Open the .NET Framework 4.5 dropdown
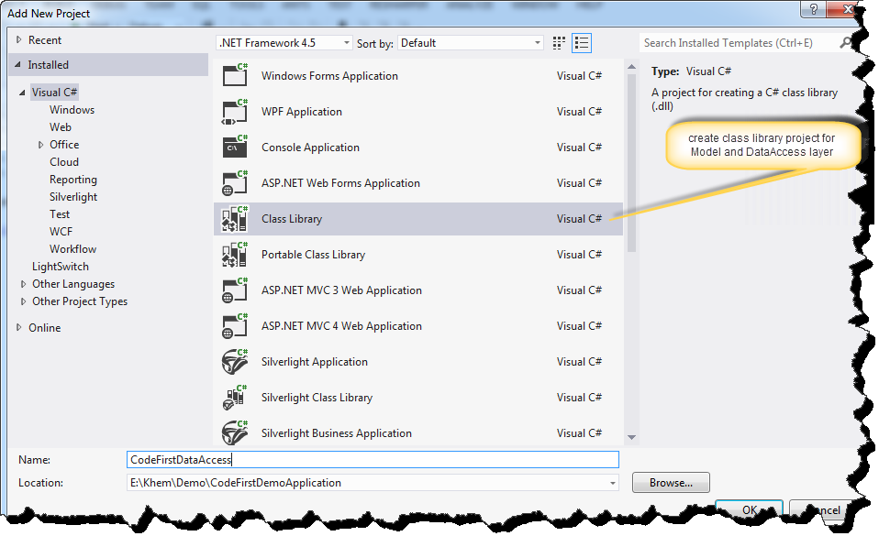Viewport: 890px width, 547px height. click(x=284, y=43)
